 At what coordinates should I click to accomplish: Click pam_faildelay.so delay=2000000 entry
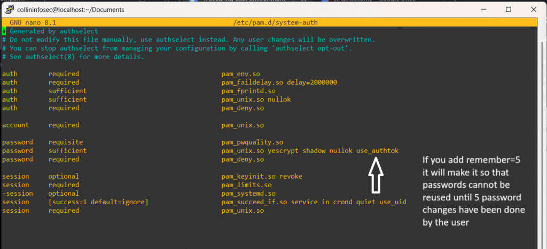279,82
